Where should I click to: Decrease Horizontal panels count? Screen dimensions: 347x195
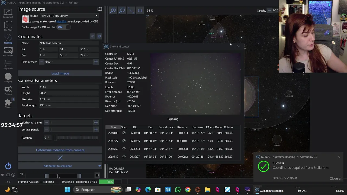click(47, 123)
